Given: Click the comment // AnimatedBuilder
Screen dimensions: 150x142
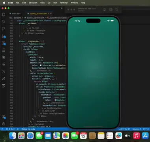Looking at the screenshot, I should coord(43,121).
